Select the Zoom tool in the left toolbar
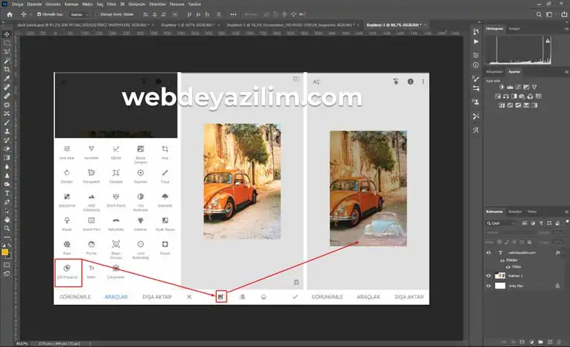The image size is (570, 347). pyautogui.click(x=7, y=228)
